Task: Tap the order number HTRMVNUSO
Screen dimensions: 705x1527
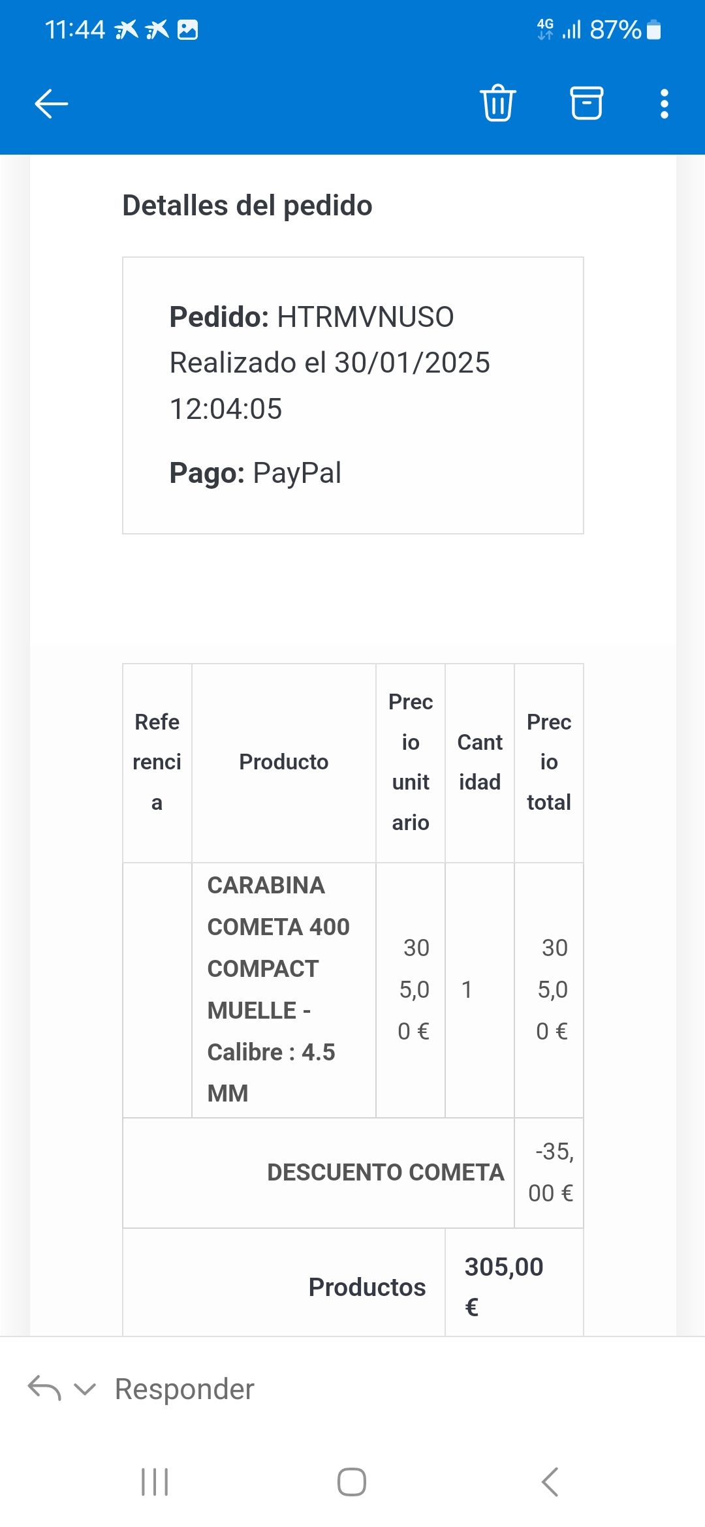Action: point(365,317)
